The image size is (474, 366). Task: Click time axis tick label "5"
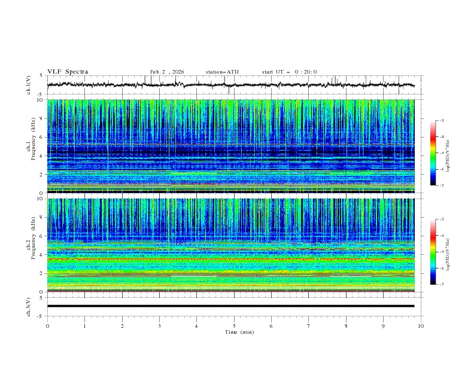(234, 326)
